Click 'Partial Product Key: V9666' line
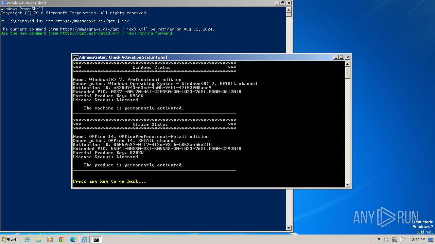The image size is (435, 244). 108,96
